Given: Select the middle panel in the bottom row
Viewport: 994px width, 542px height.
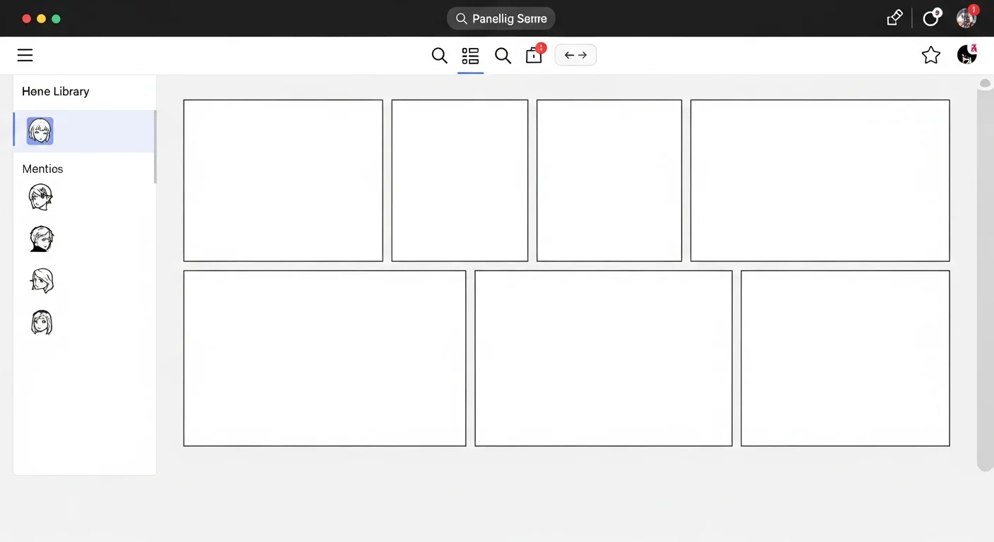Looking at the screenshot, I should pyautogui.click(x=604, y=359).
